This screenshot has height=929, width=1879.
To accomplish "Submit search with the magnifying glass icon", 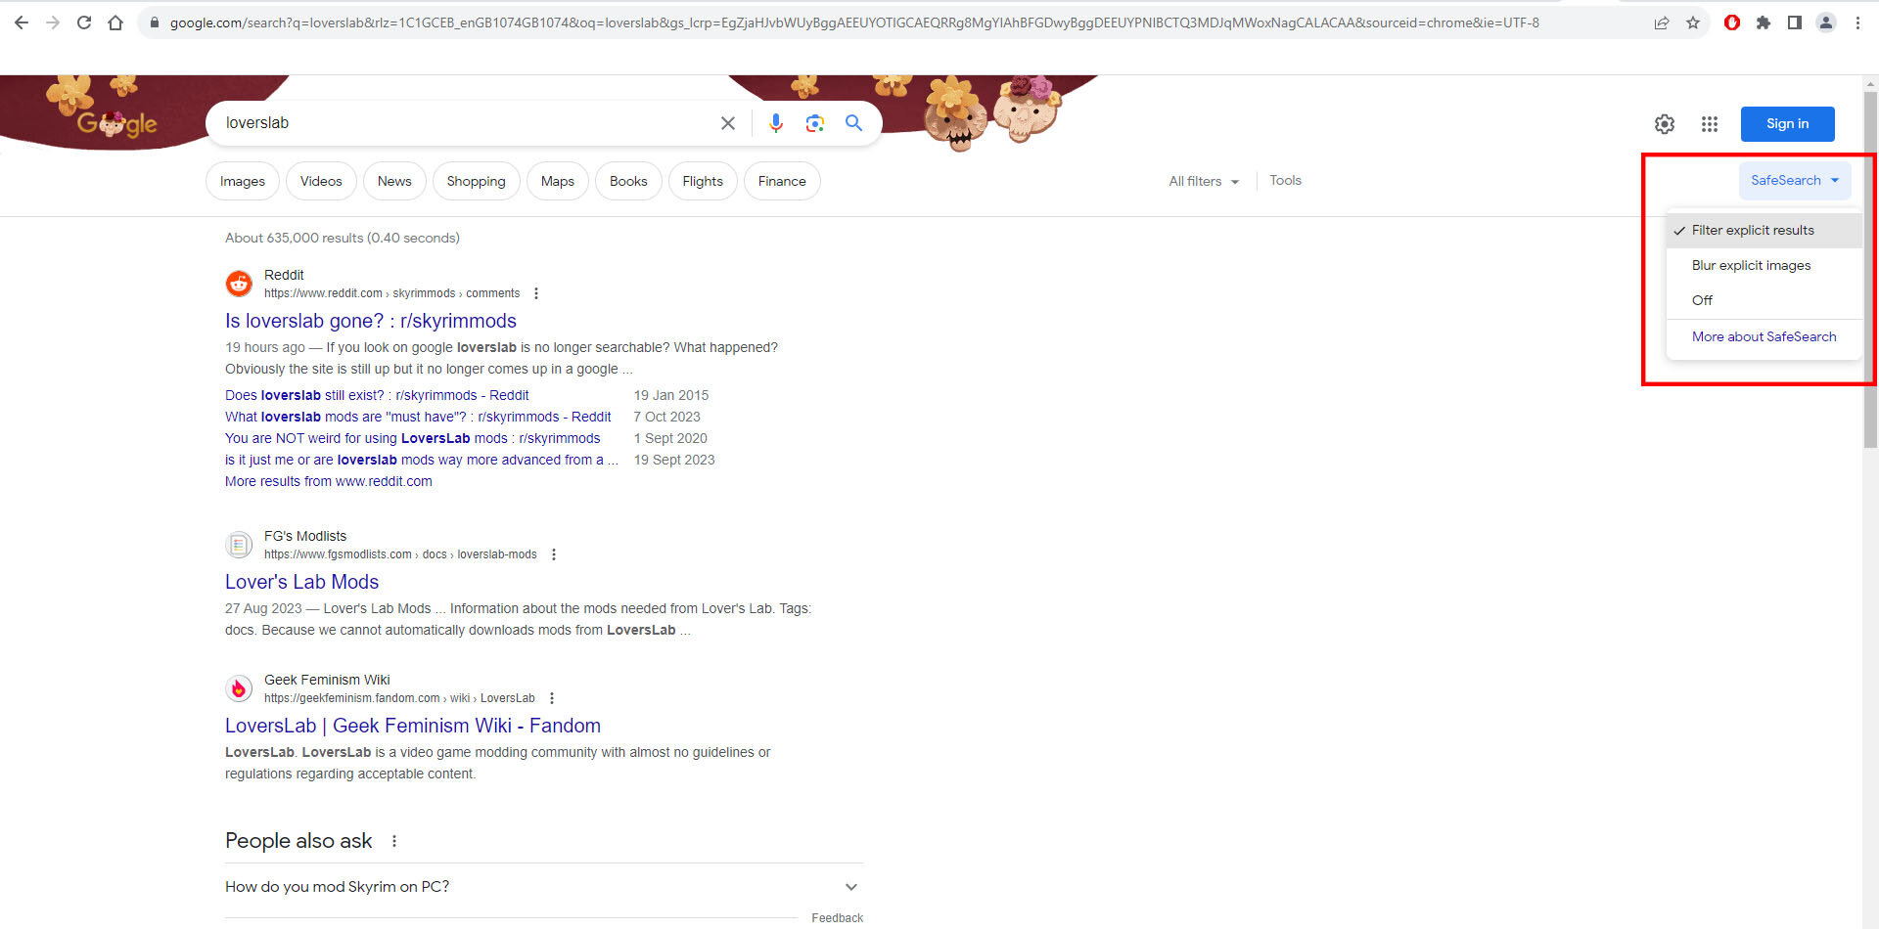I will click(854, 123).
